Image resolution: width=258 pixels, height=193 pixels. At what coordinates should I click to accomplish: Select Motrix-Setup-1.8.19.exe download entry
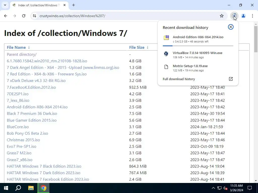[198, 68]
